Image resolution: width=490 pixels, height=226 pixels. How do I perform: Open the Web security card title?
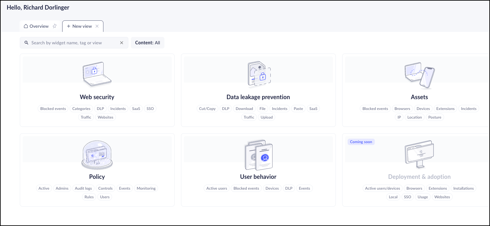pos(97,97)
